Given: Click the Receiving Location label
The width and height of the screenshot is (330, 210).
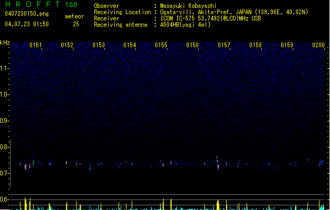Looking at the screenshot, I should click(x=122, y=12).
